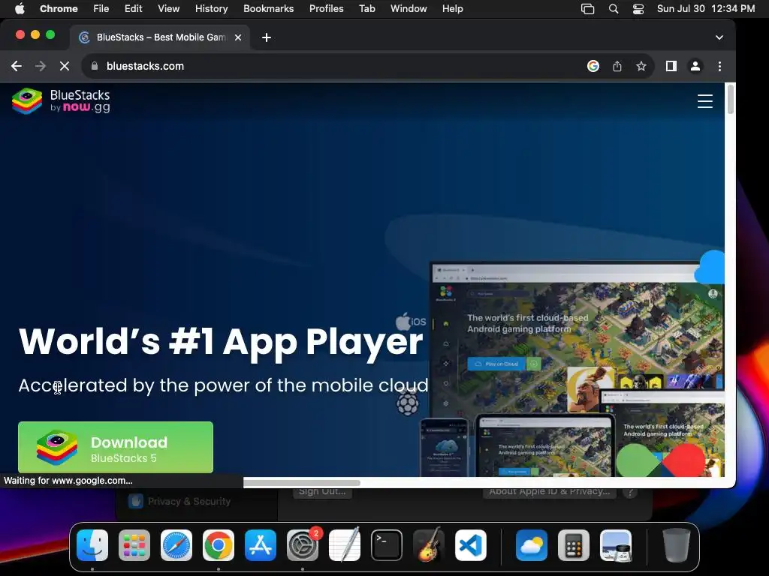Image resolution: width=769 pixels, height=576 pixels.
Task: Open the Apple menu
Action: click(20, 9)
